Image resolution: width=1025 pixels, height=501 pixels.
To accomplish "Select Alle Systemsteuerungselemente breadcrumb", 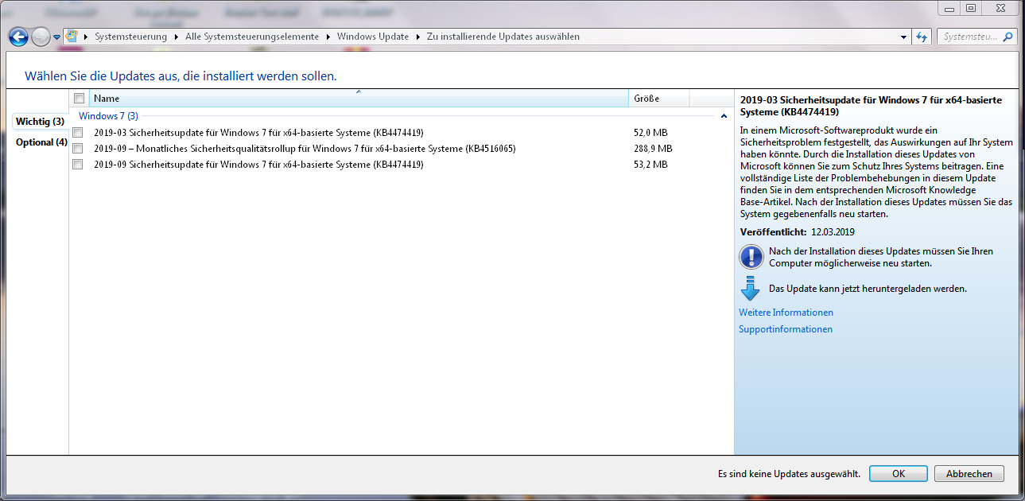I will (x=251, y=37).
